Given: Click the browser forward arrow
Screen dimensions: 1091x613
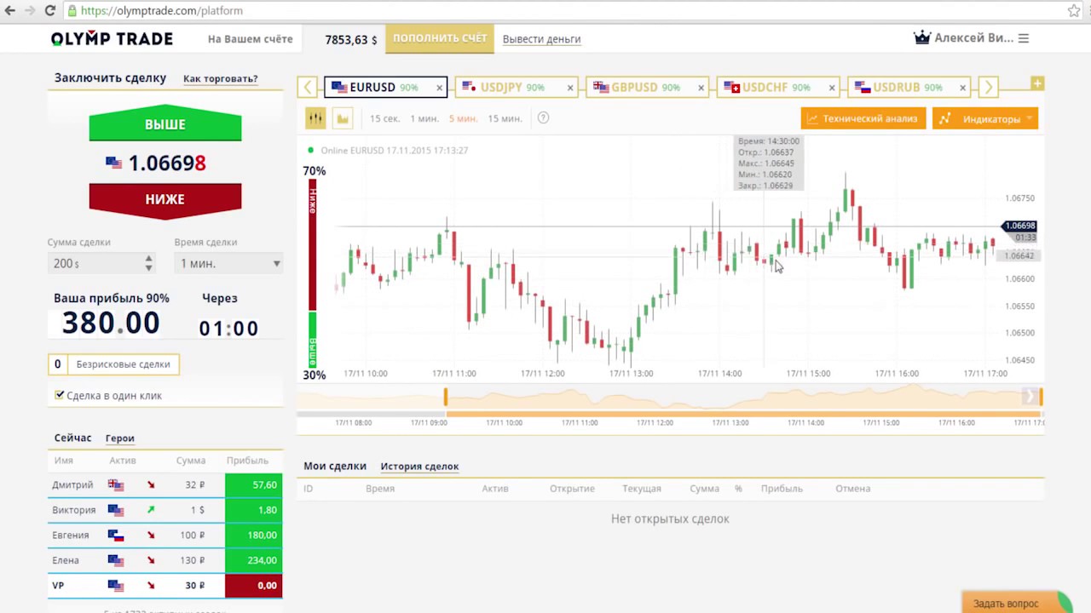Looking at the screenshot, I should tap(30, 11).
